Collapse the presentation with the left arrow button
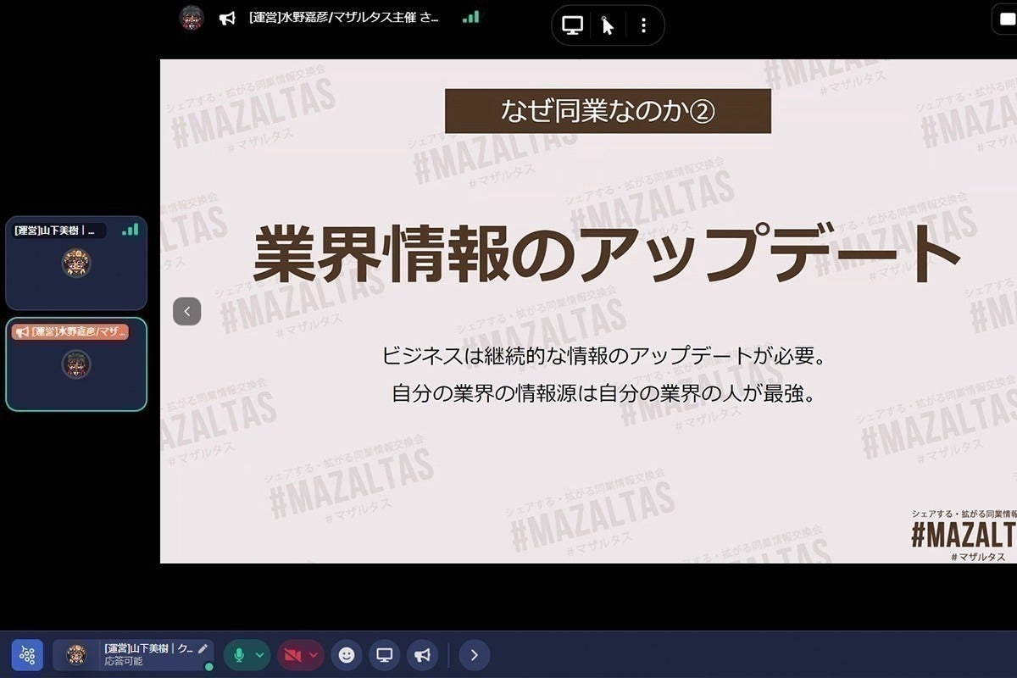The height and width of the screenshot is (678, 1017). 186,311
